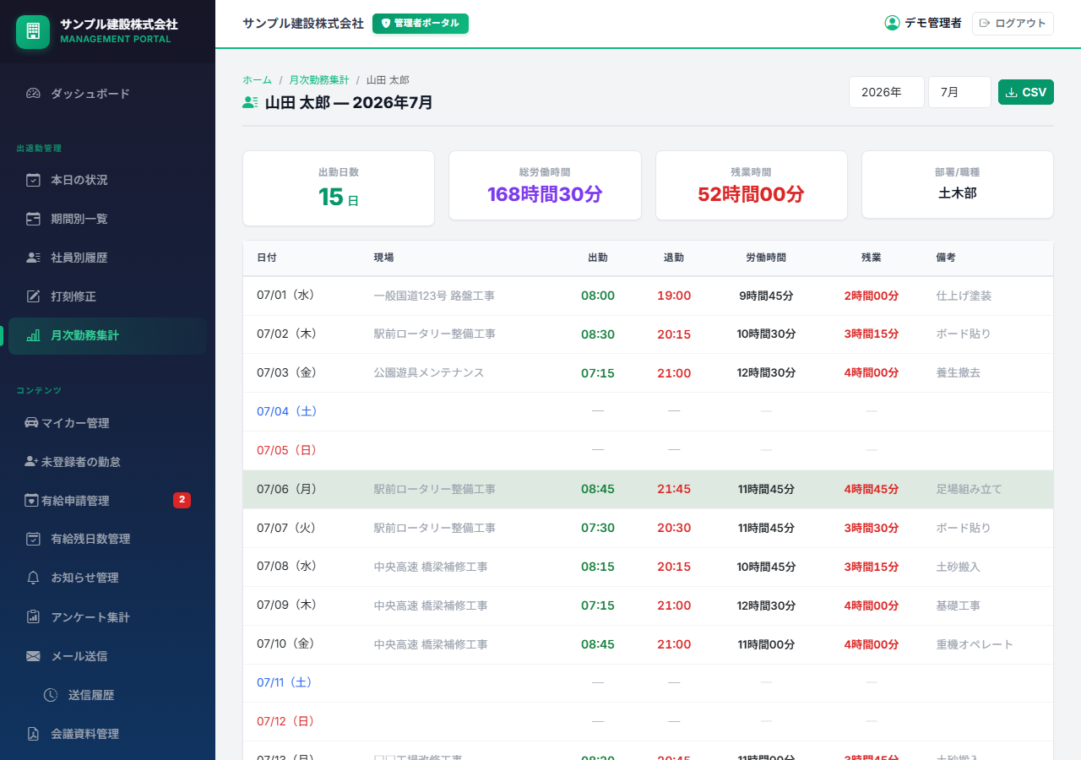Click the 4時間45分 overtime value
The width and height of the screenshot is (1081, 760).
871,489
